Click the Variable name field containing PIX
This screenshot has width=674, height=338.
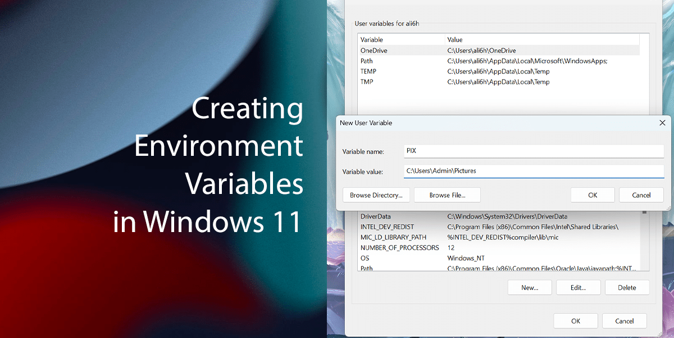(534, 151)
